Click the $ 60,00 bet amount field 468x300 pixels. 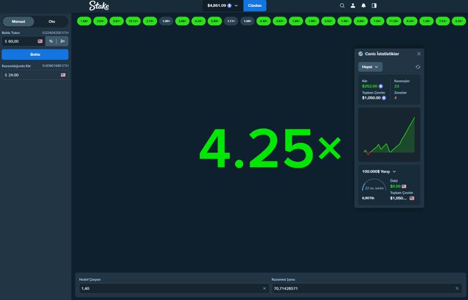[23, 41]
